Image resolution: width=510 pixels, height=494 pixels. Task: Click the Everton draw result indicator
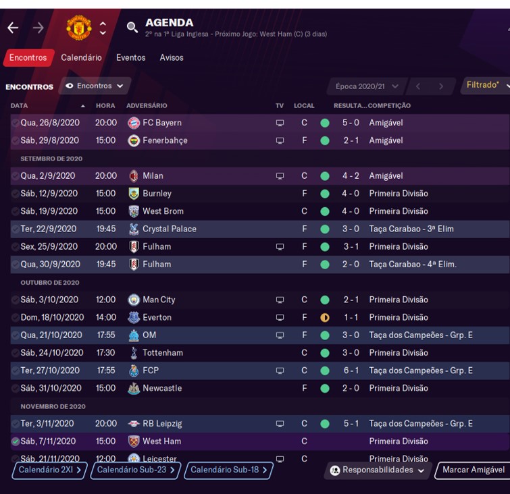click(x=325, y=318)
